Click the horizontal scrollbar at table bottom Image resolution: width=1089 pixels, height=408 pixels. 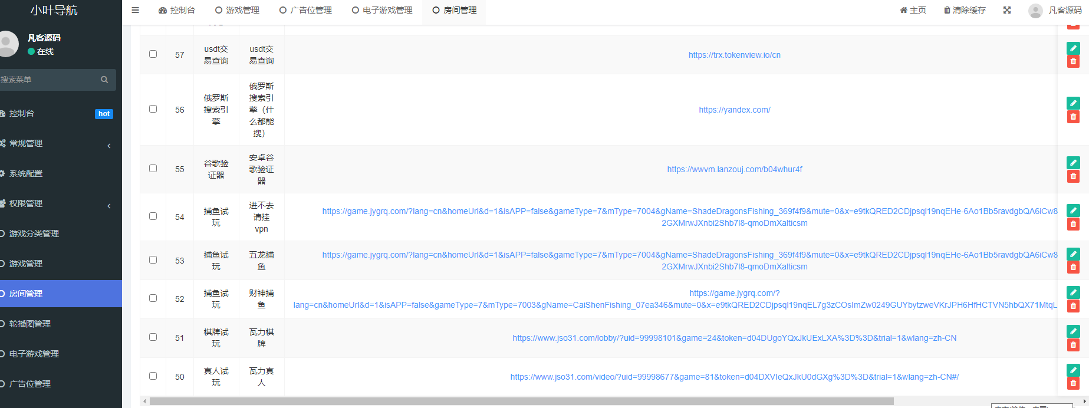pos(521,402)
